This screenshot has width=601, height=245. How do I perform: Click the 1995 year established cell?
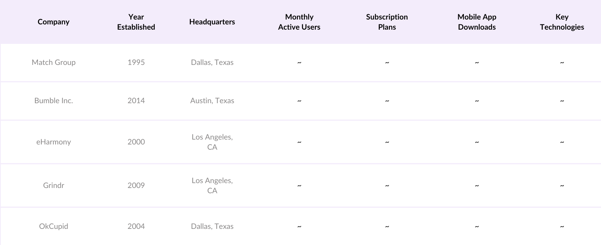(x=136, y=62)
